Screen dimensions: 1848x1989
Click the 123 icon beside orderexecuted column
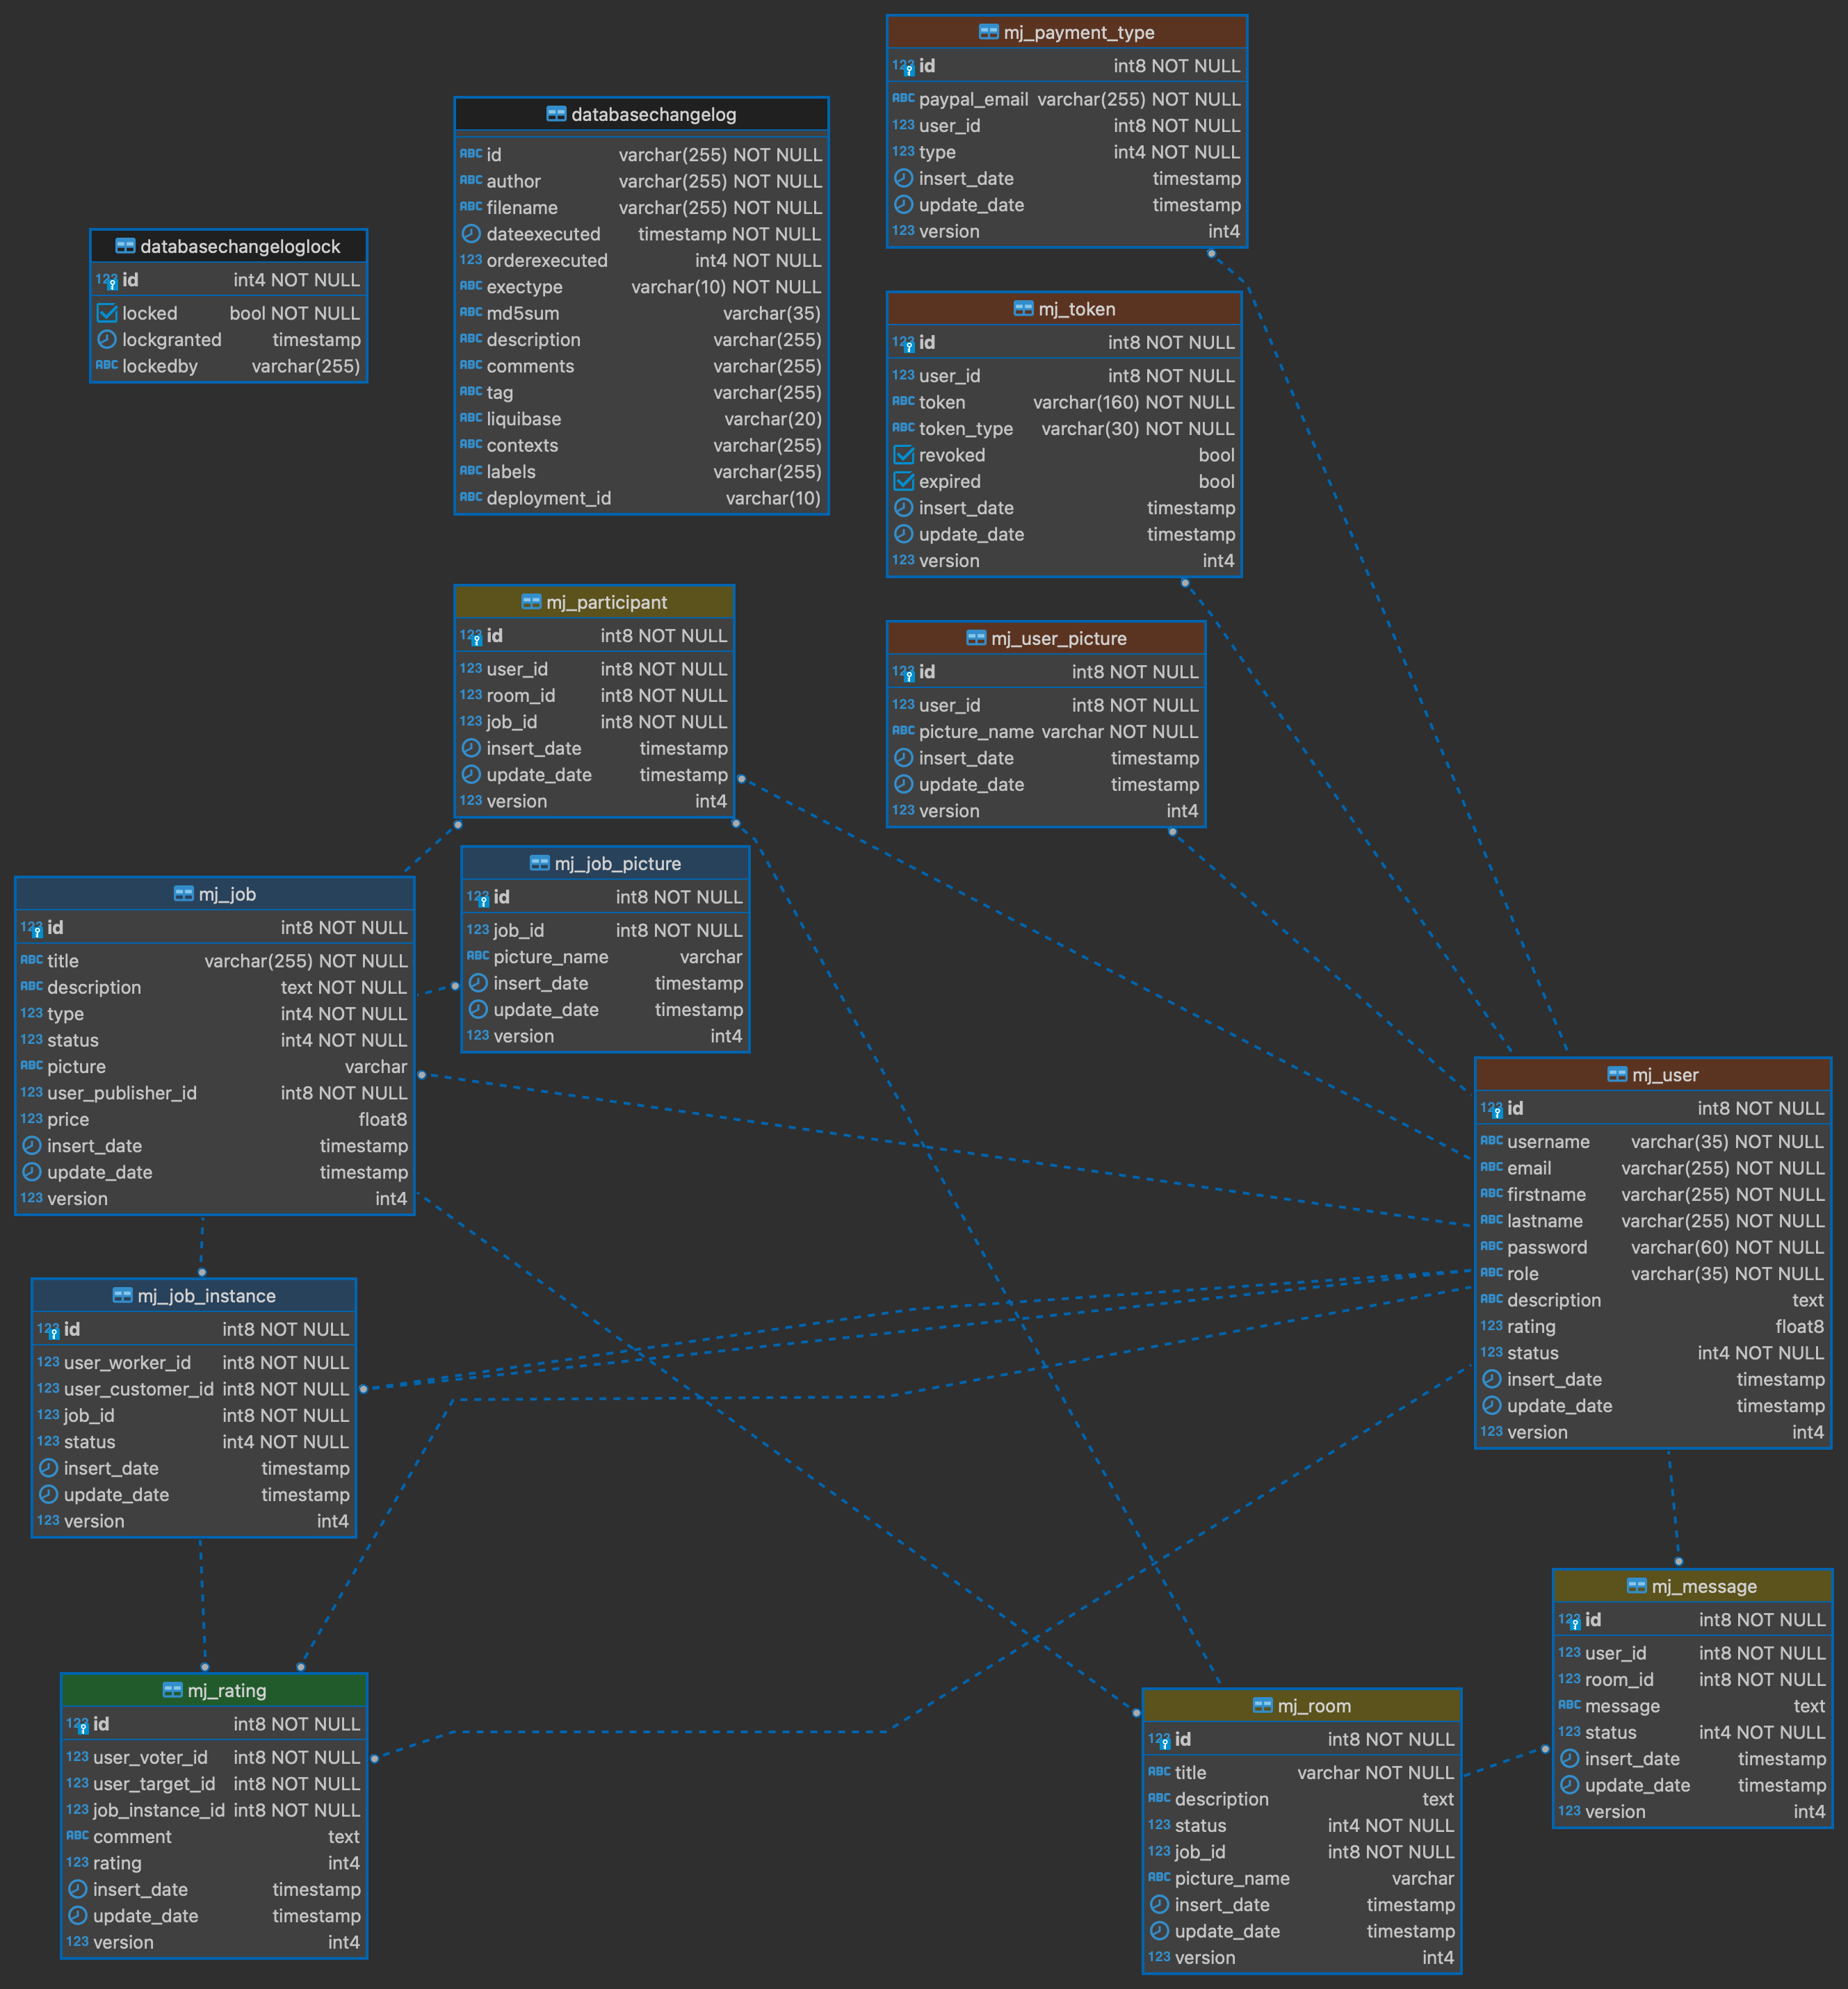tap(471, 260)
